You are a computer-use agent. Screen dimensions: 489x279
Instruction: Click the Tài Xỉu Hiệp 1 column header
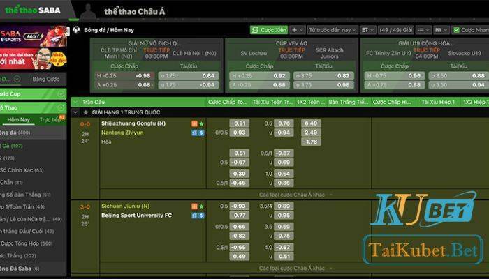[438, 102]
